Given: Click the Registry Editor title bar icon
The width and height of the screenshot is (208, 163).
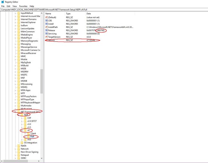Looking at the screenshot, I should [x=3, y=2].
